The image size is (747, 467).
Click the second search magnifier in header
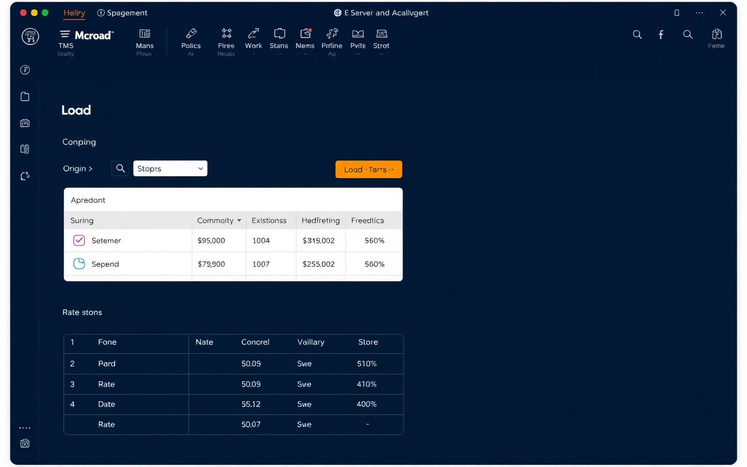688,35
